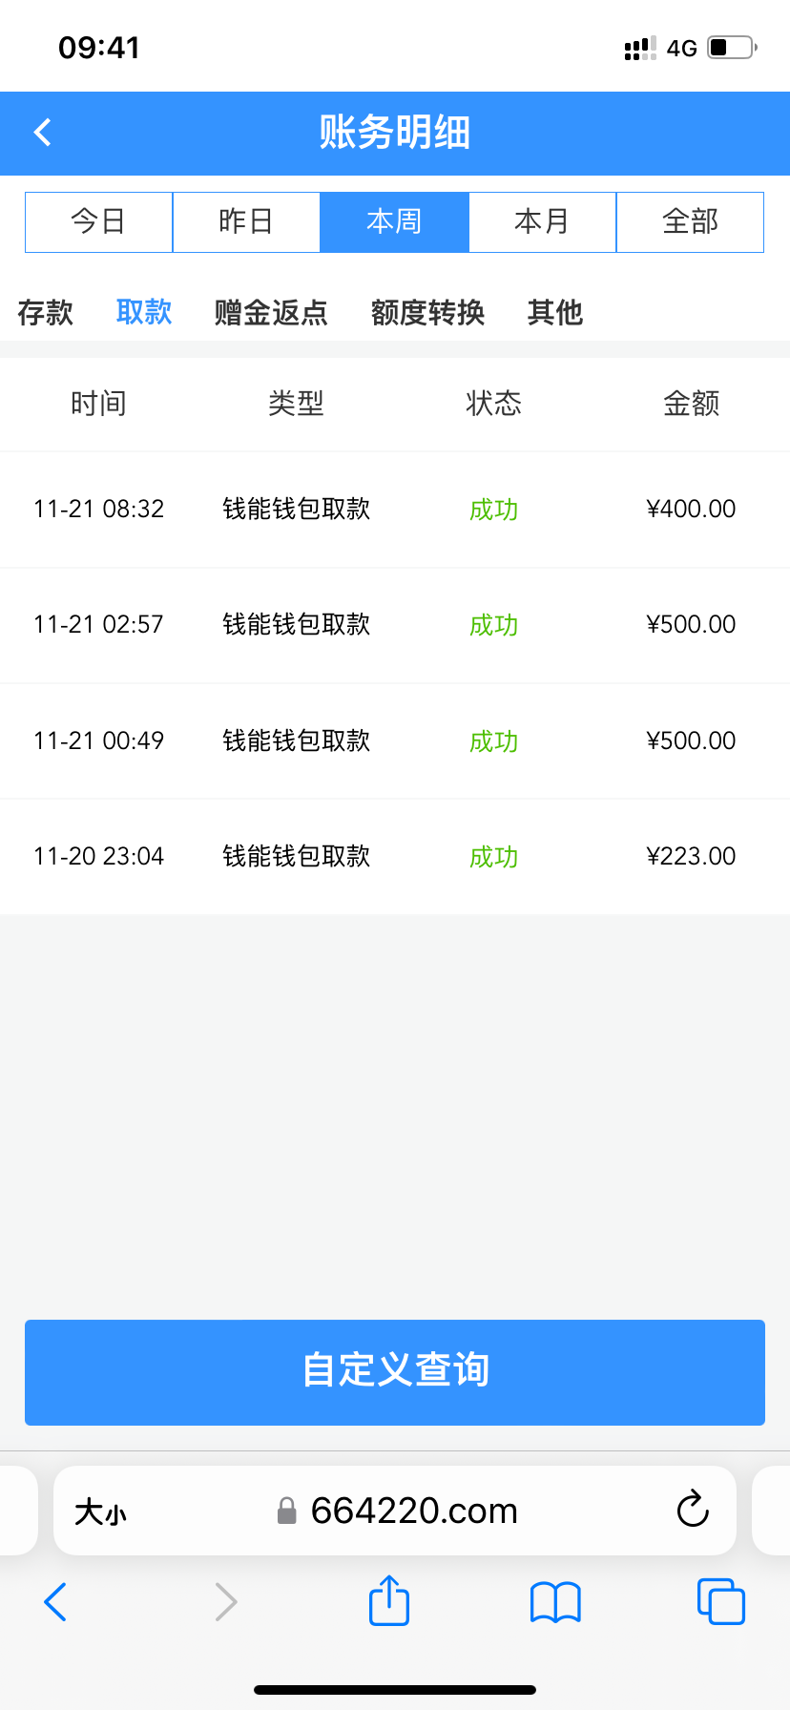
Task: Tap the 664220.com address field
Action: point(412,1511)
